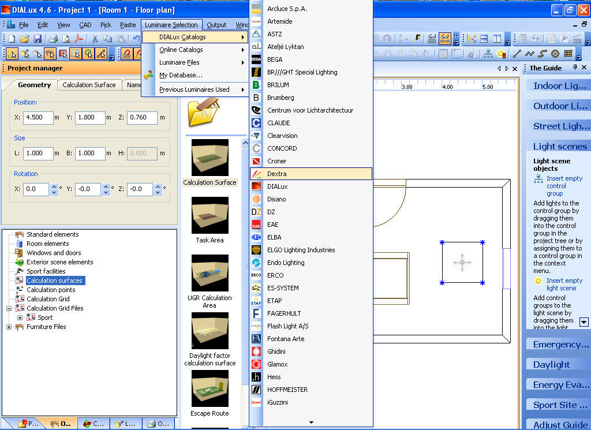Switch to the Calculation Surface tab
Viewport: 591px width, 430px height.
click(x=89, y=85)
